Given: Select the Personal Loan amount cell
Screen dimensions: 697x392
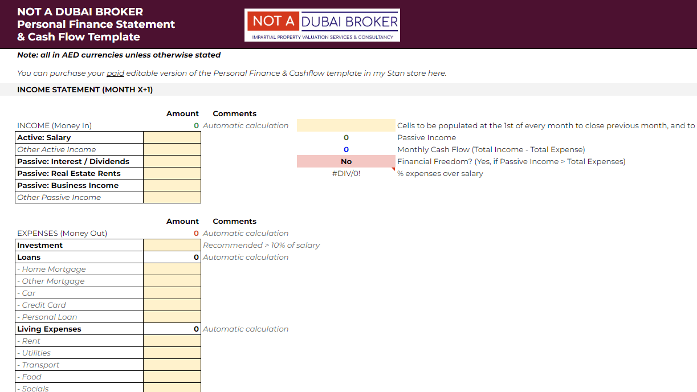Looking at the screenshot, I should (172, 317).
